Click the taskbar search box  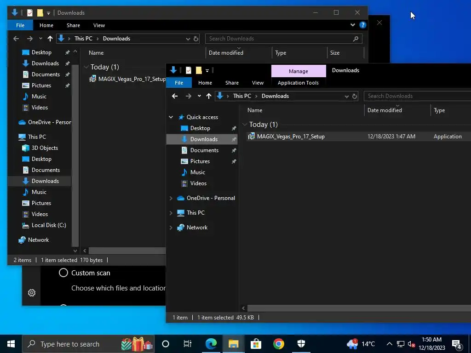coord(88,344)
